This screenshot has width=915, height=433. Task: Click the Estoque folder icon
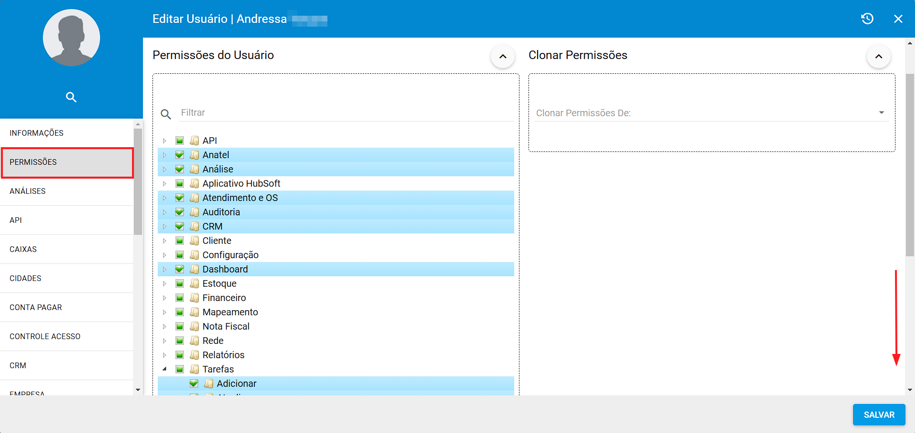pos(194,283)
